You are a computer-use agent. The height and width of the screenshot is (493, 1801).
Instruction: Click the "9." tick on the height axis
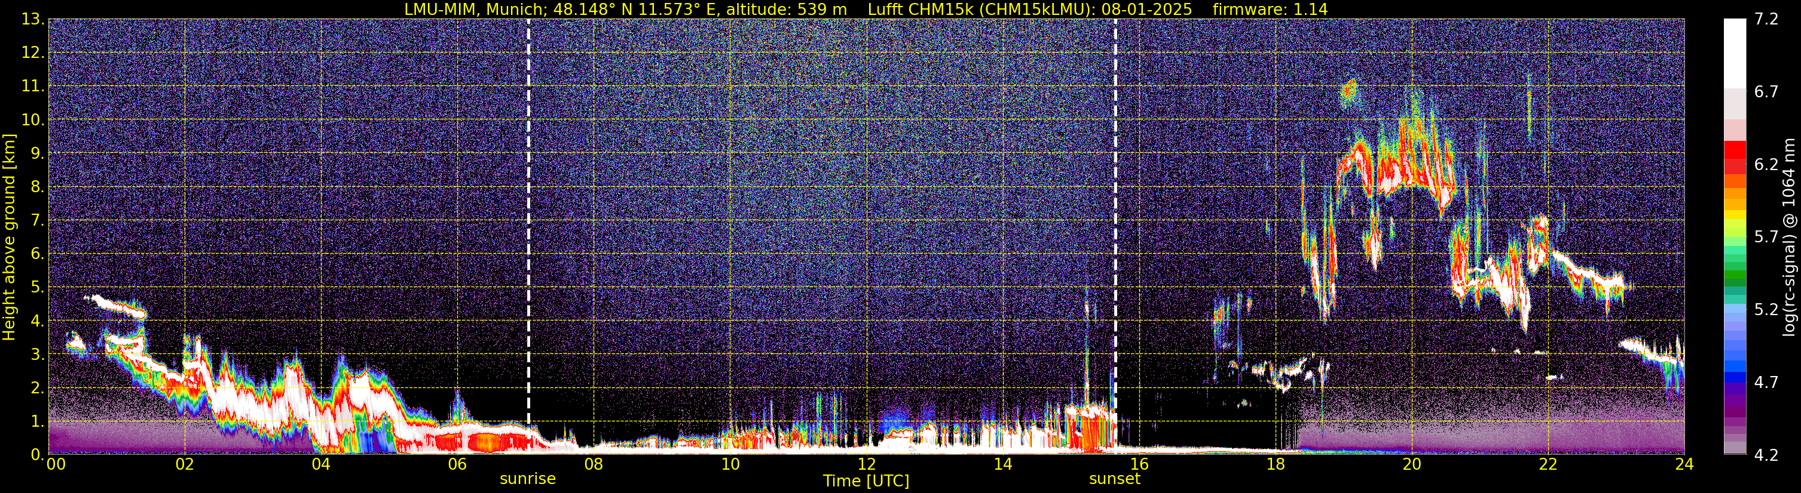(x=38, y=153)
